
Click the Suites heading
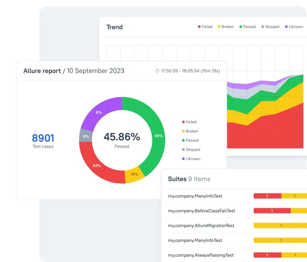(x=177, y=179)
